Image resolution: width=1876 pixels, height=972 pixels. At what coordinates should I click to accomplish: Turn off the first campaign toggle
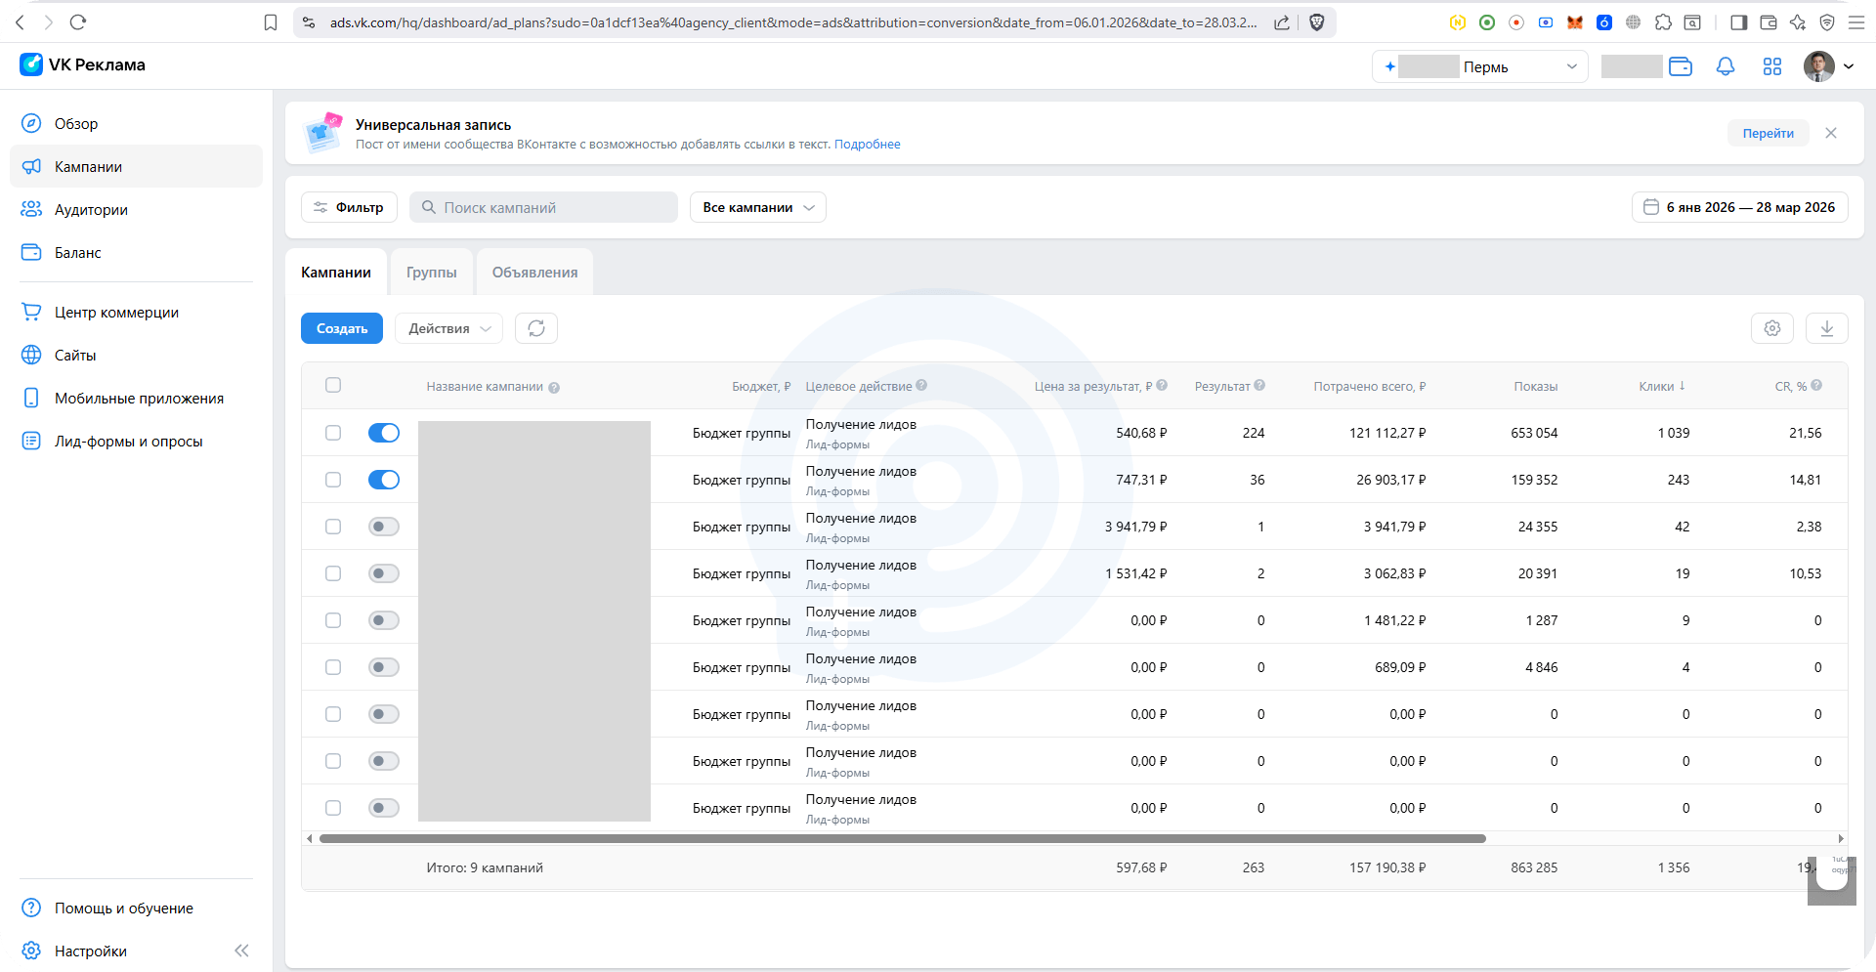(x=384, y=433)
